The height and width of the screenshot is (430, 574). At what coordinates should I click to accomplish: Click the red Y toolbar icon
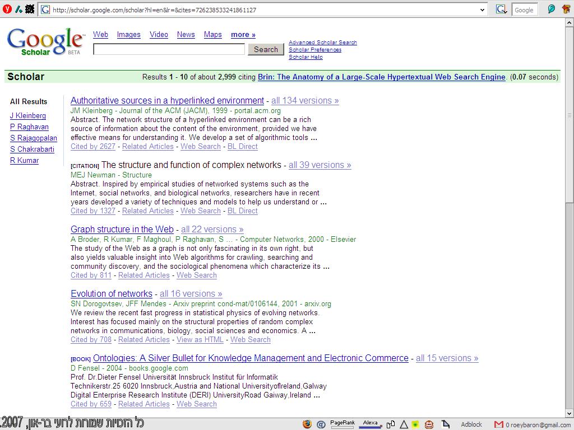point(7,9)
